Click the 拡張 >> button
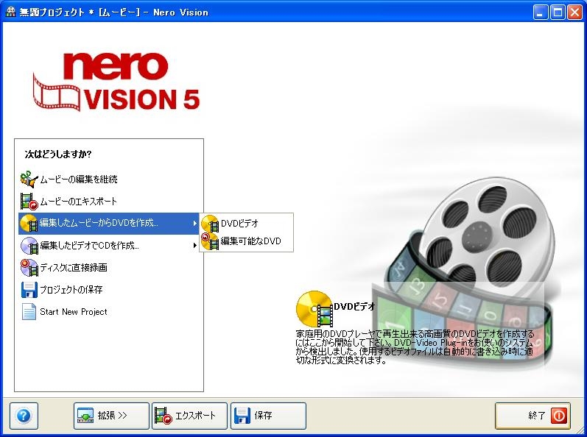Screen dimensions: 587x437 pos(111,416)
